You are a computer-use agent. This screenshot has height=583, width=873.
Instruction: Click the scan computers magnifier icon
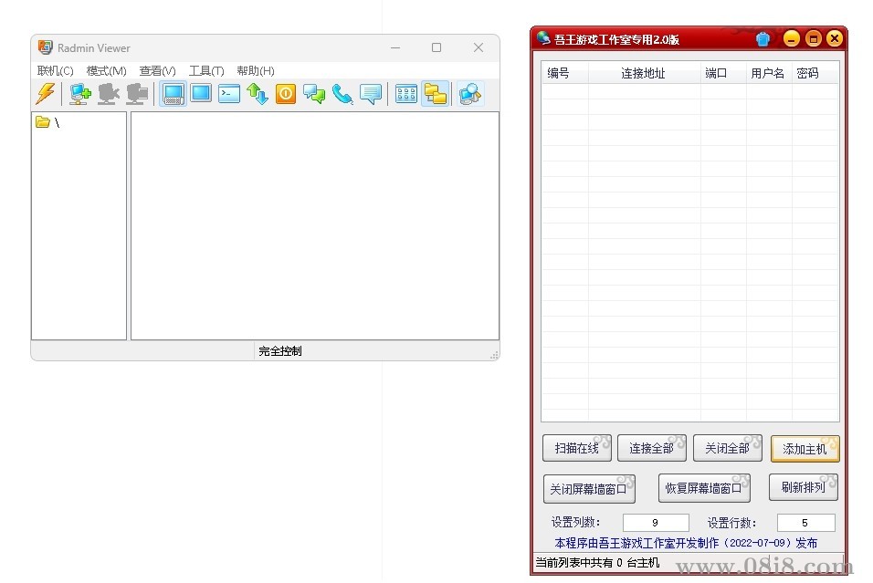470,93
